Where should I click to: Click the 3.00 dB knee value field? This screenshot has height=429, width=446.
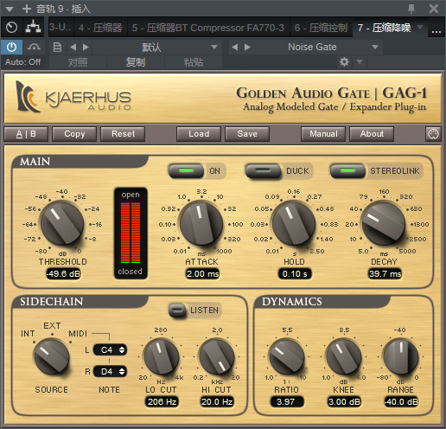coord(344,401)
